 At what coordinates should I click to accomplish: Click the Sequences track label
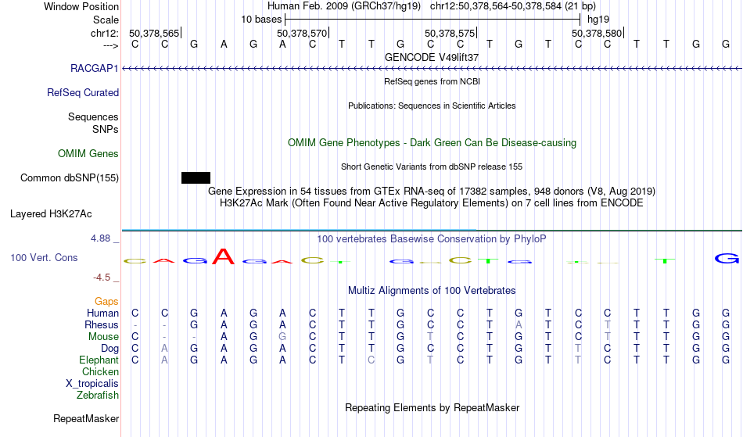coord(93,116)
